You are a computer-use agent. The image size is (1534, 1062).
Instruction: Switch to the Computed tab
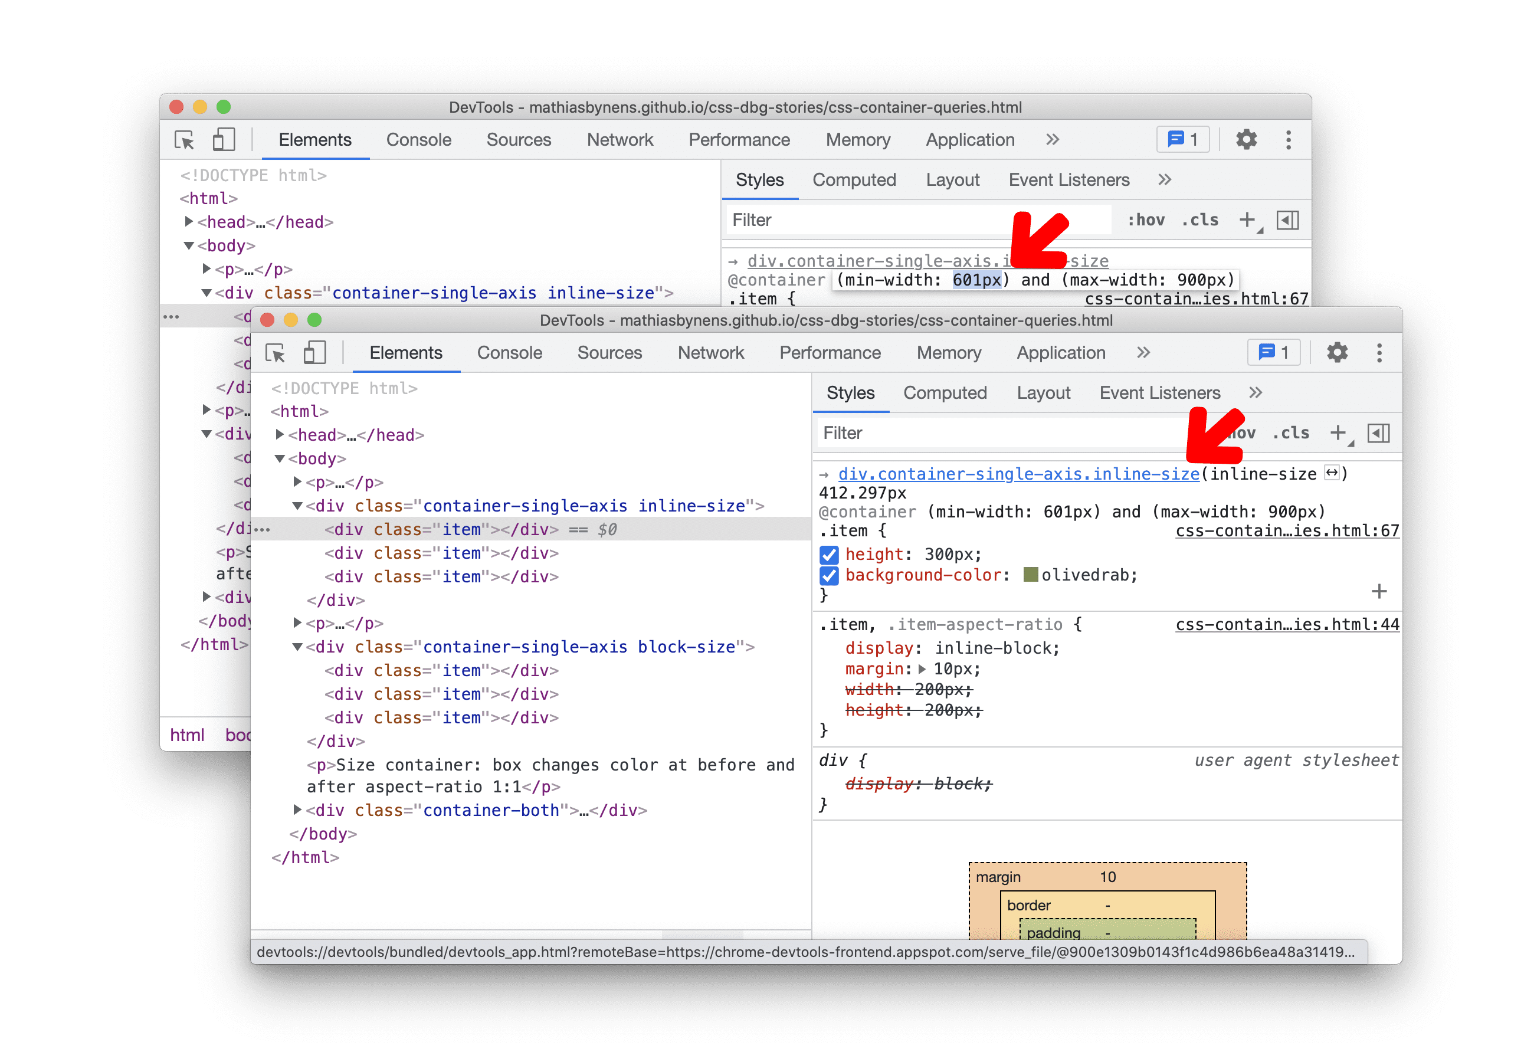[945, 394]
